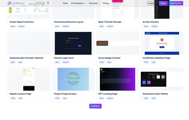
Task: Select the Project Proposal Hero preview thumbnail
Action: 73,79
